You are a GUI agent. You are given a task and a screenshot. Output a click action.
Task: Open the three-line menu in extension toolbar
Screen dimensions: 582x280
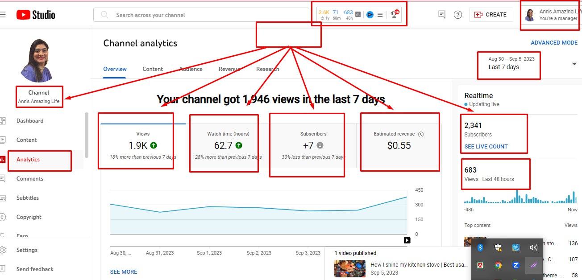coord(380,15)
